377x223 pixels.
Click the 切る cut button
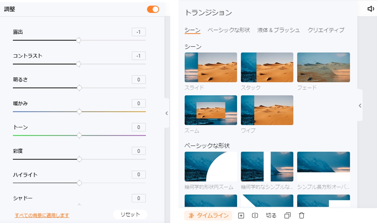pos(271,216)
